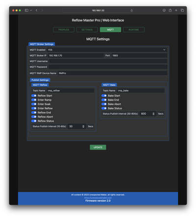Click the Port field showing 1883

click(139, 55)
